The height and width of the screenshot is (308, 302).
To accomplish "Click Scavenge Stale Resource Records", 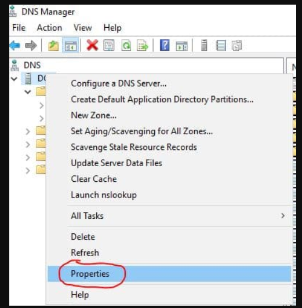I will click(x=134, y=147).
